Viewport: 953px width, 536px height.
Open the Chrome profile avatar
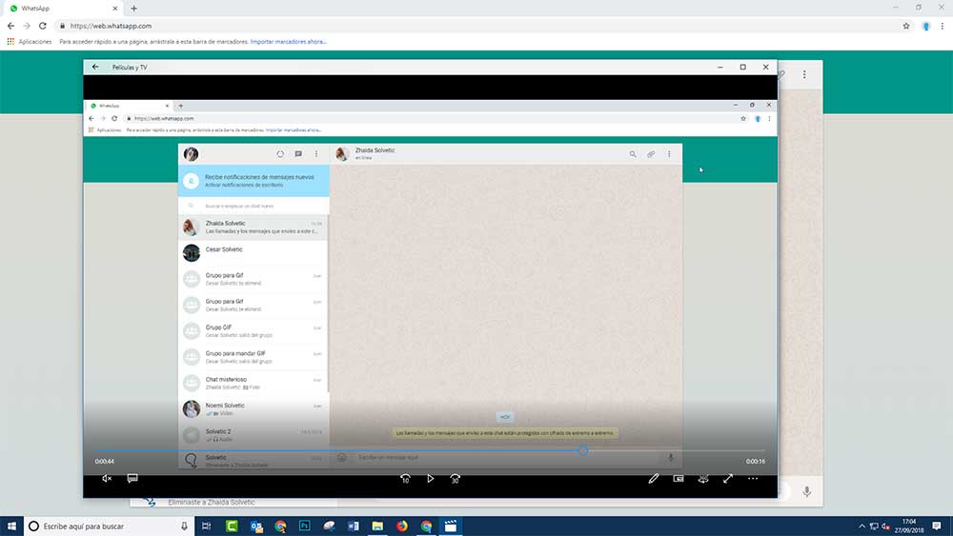(926, 26)
